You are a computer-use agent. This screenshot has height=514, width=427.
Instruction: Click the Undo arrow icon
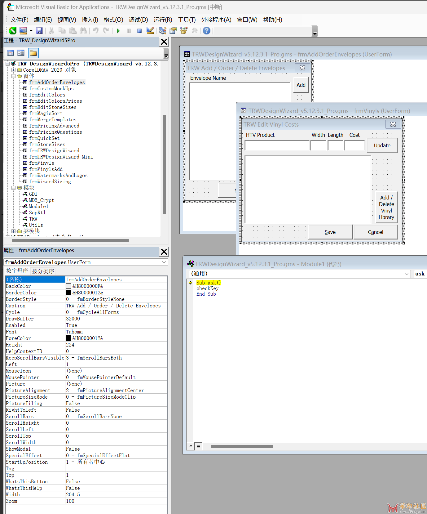(96, 31)
